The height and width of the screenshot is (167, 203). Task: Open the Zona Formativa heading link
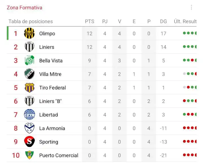[x=25, y=8]
